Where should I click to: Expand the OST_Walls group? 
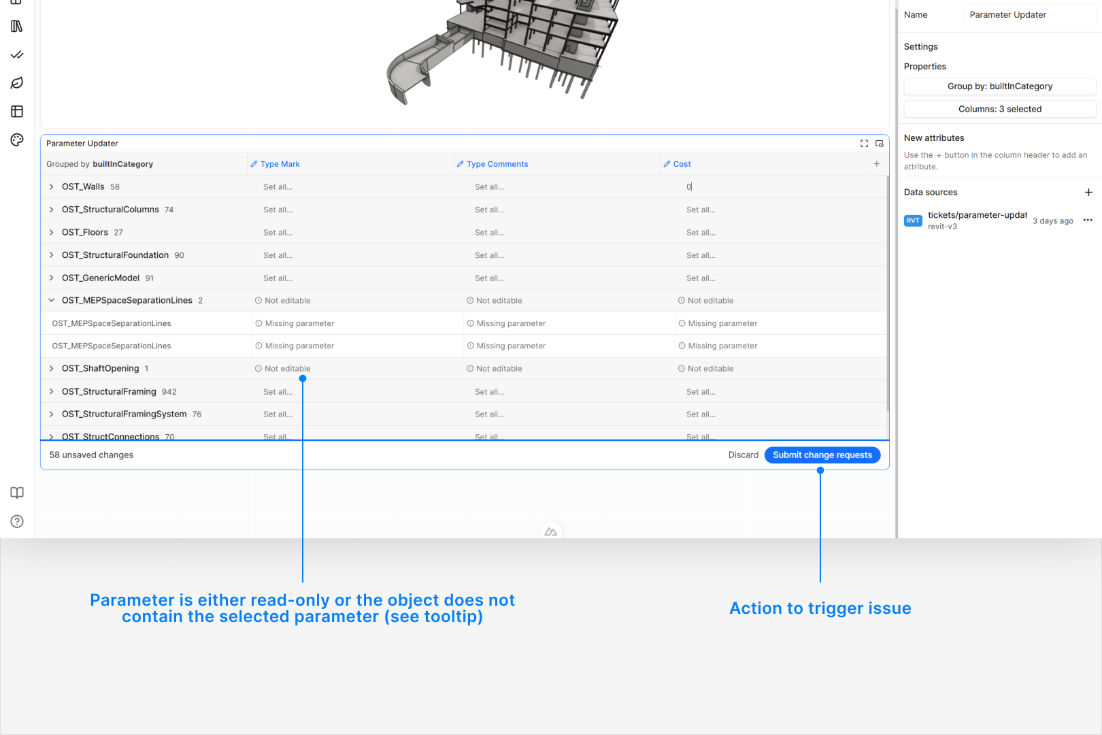tap(51, 186)
